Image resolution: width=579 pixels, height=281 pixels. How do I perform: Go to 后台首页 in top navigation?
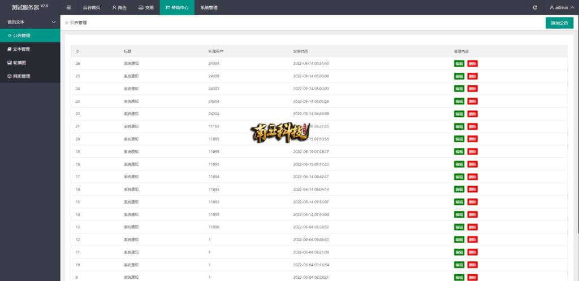coord(91,7)
